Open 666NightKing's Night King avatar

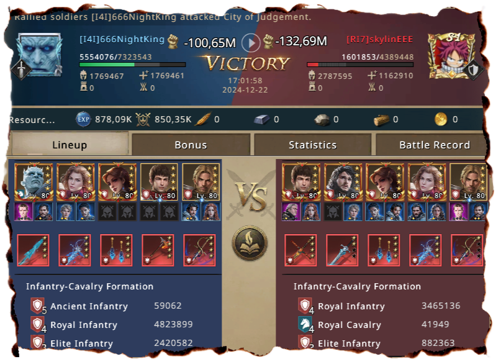39,55
